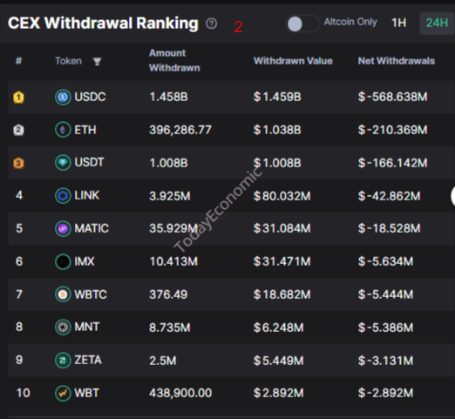This screenshot has height=419, width=455.
Task: Select the 24H timeframe tab
Action: tap(437, 23)
